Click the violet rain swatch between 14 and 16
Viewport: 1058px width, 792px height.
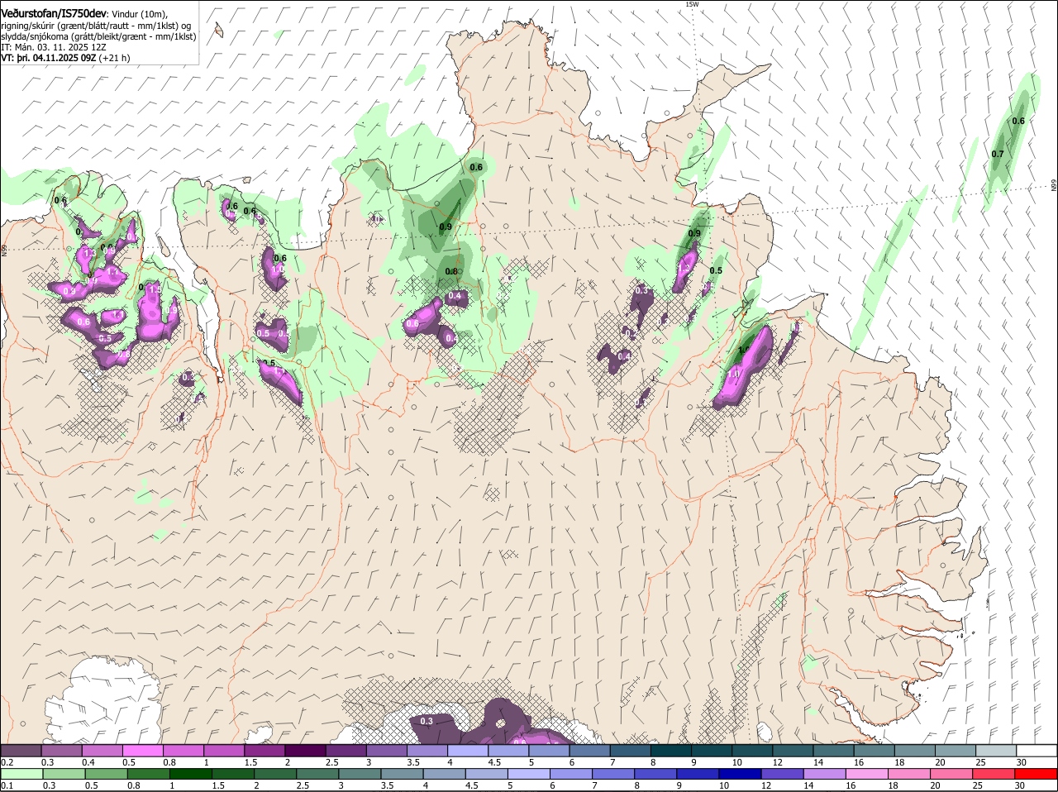825,773
